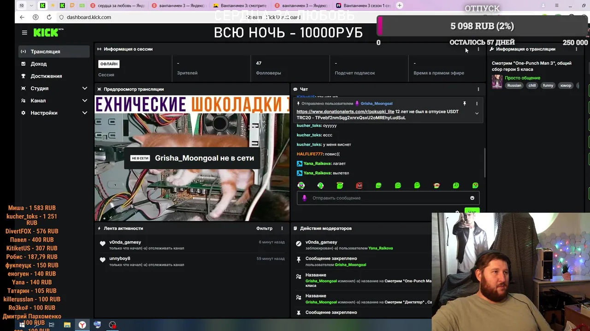
Task: Reload the page with the refresh button
Action: click(49, 17)
